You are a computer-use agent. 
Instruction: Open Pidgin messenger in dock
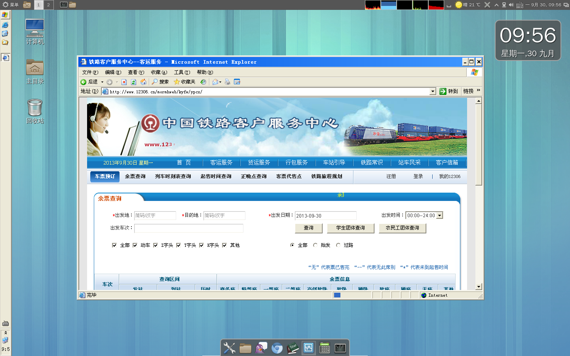[x=261, y=348]
